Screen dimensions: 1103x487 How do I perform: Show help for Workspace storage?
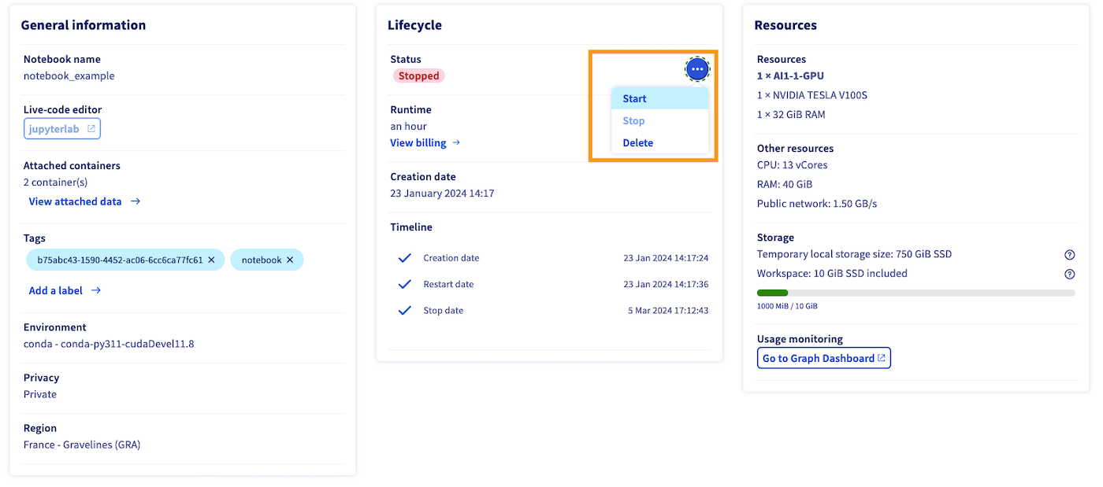1069,275
